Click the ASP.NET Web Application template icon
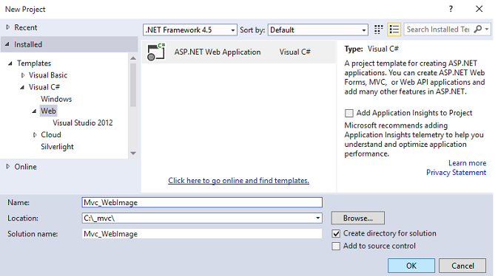Screen dimensions: 495x276 pyautogui.click(x=156, y=52)
